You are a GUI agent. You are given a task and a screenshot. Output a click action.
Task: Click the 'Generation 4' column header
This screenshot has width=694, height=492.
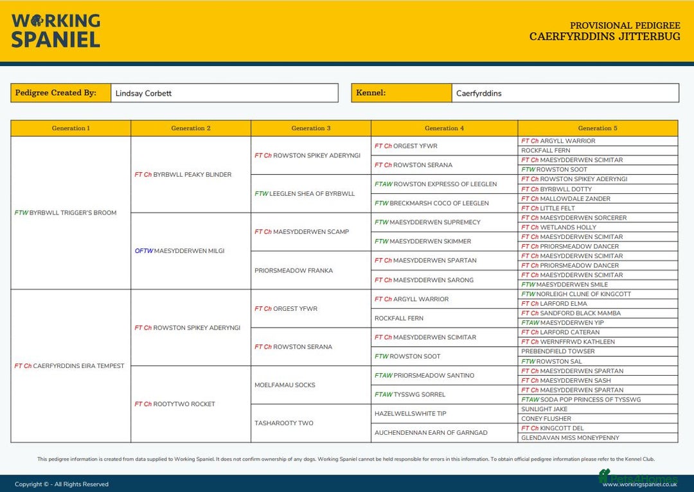click(x=445, y=128)
